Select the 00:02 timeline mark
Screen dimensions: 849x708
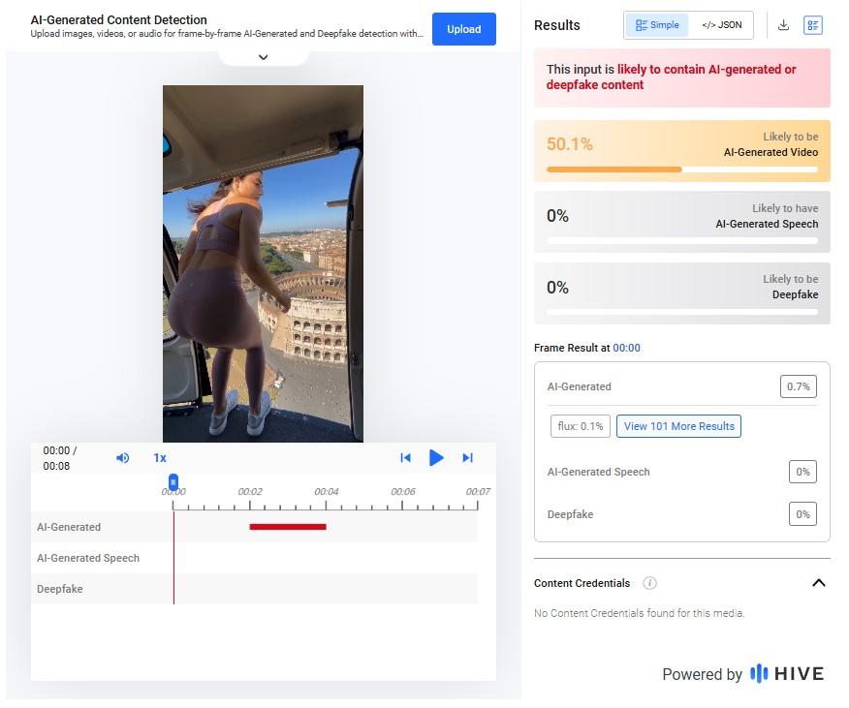click(250, 491)
